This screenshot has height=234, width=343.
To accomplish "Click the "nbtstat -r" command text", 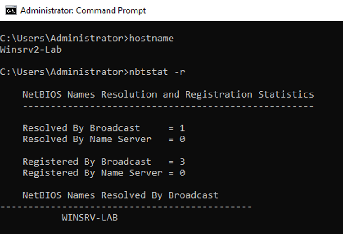I will click(x=157, y=72).
